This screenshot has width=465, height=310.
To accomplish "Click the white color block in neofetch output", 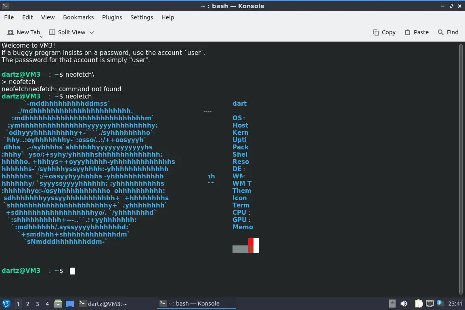I will 256,245.
